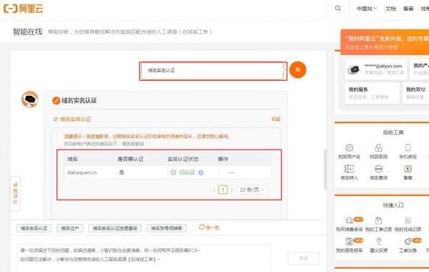Open 我的工单记录 icon
The height and width of the screenshot is (272, 429).
point(378,220)
